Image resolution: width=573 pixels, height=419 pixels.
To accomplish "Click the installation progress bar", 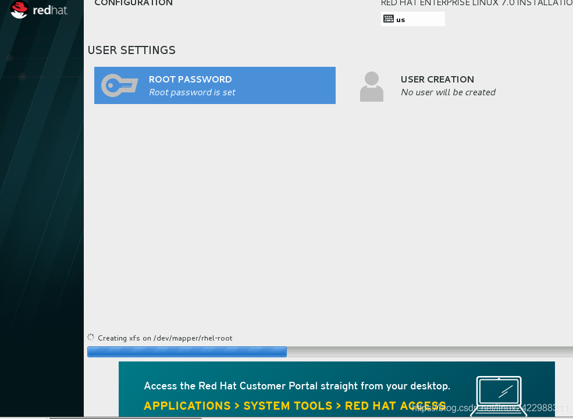I will 330,352.
